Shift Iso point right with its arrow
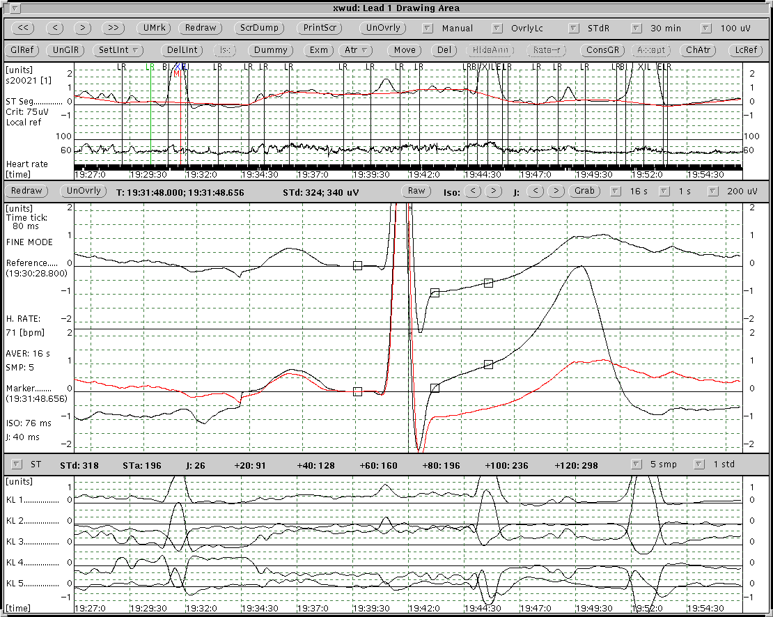 point(493,191)
